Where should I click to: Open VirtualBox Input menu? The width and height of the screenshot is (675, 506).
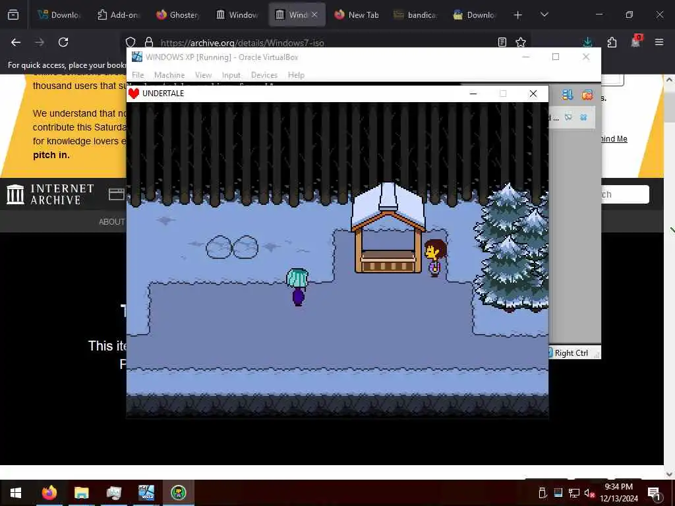(231, 75)
